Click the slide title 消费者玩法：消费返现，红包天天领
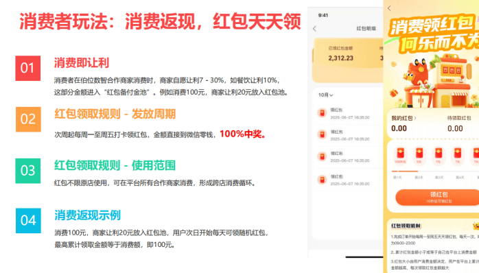Viewport: 479px width, 273px height. tap(161, 22)
